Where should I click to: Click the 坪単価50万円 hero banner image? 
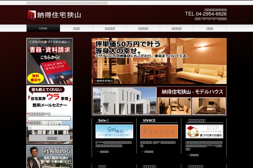(x=159, y=61)
